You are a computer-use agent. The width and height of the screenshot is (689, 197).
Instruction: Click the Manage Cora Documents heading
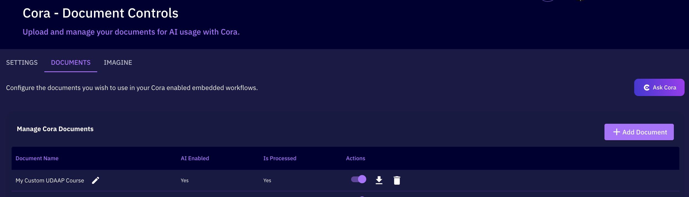tap(55, 129)
